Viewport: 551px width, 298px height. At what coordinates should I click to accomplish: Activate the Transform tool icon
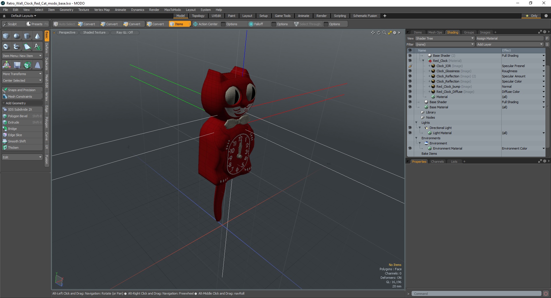[6, 65]
